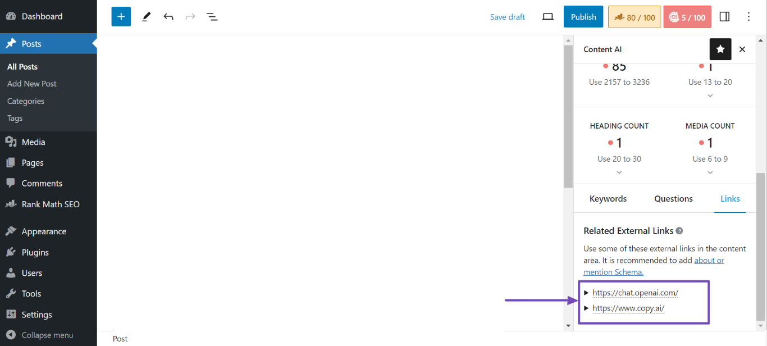Select the Tools pencil icon
The height and width of the screenshot is (346, 767).
[146, 17]
